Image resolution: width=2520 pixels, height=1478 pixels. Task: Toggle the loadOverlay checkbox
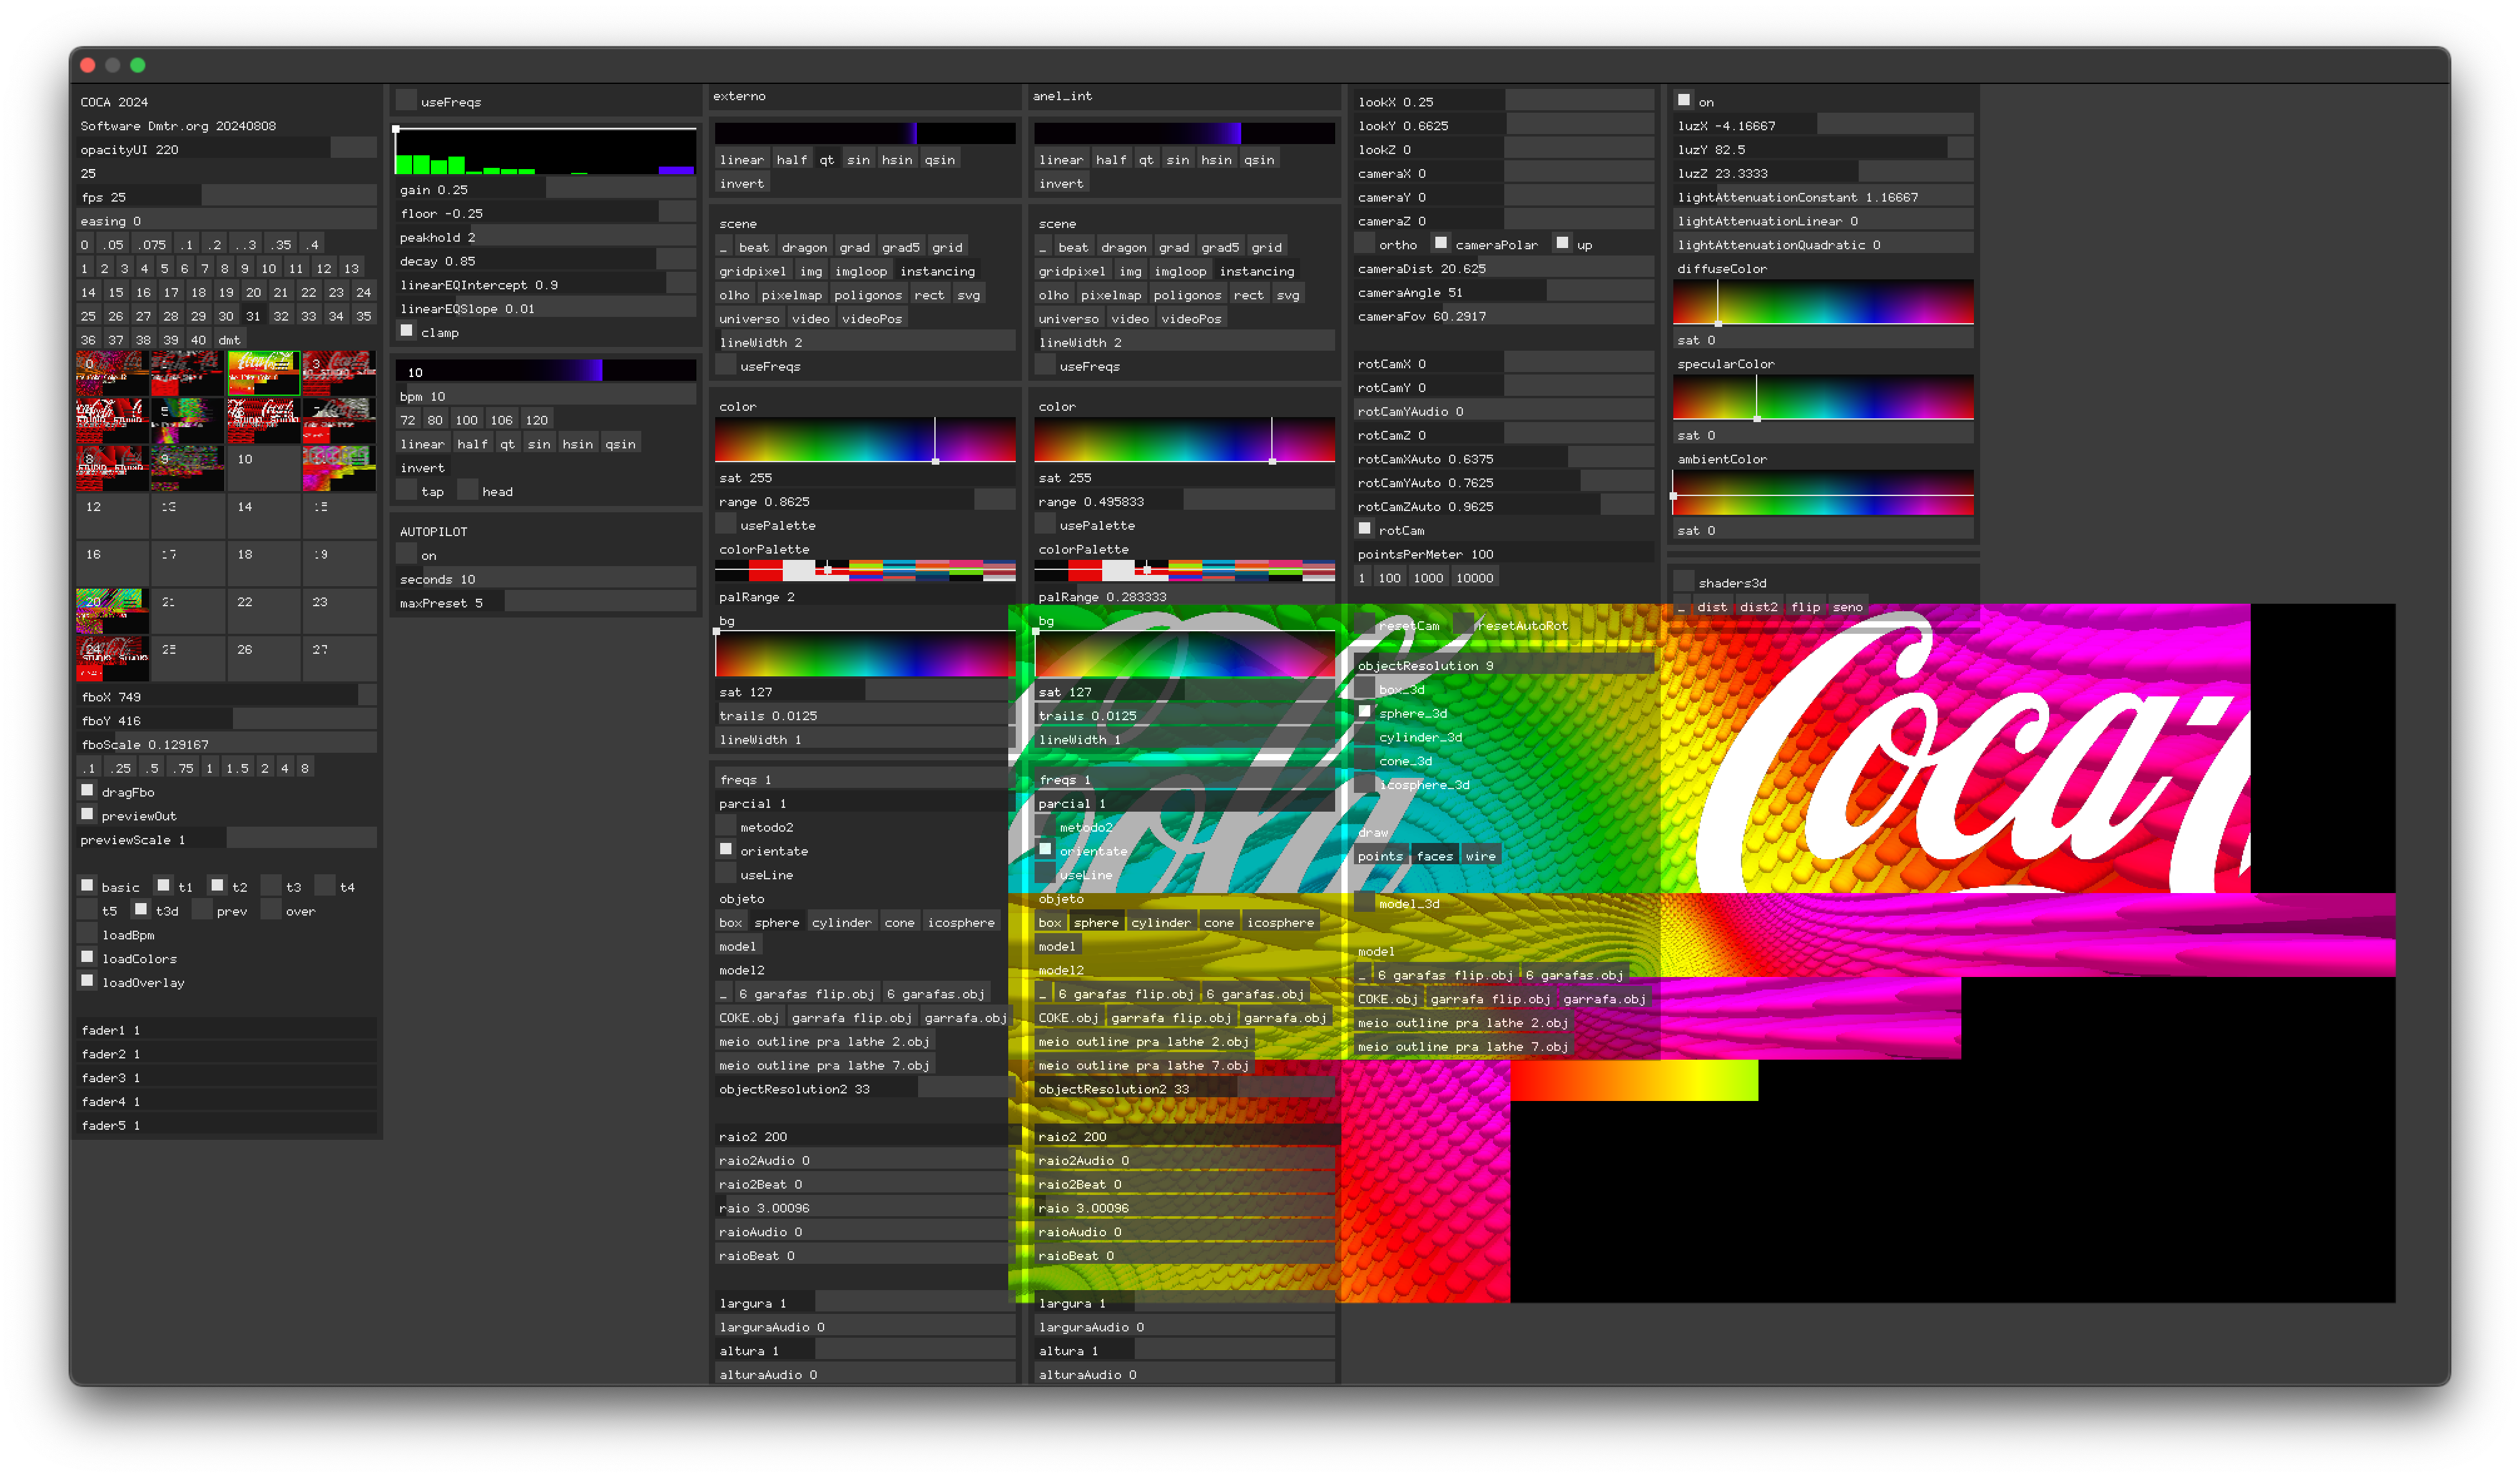(88, 981)
